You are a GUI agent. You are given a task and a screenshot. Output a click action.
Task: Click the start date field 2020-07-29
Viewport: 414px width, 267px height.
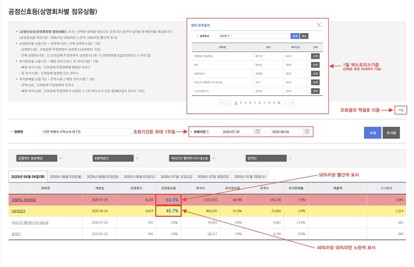[x=237, y=131]
